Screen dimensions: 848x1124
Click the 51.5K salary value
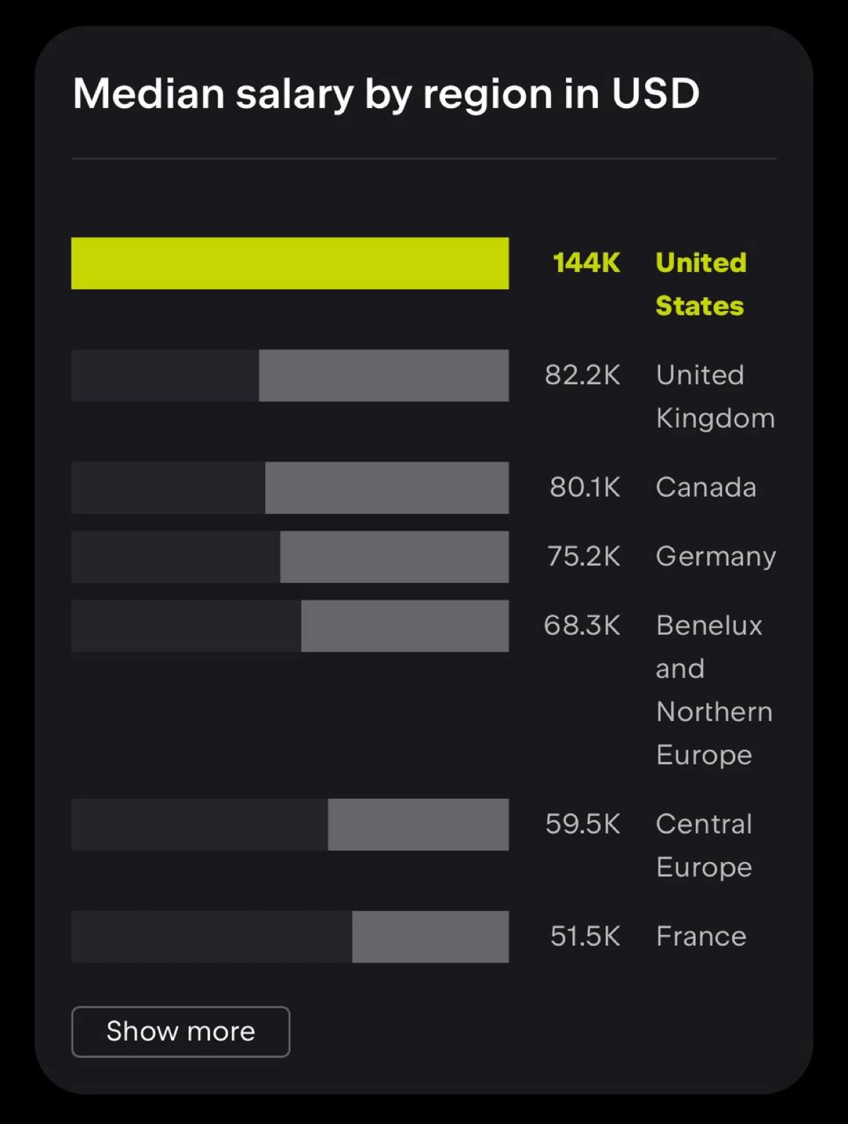click(x=585, y=937)
